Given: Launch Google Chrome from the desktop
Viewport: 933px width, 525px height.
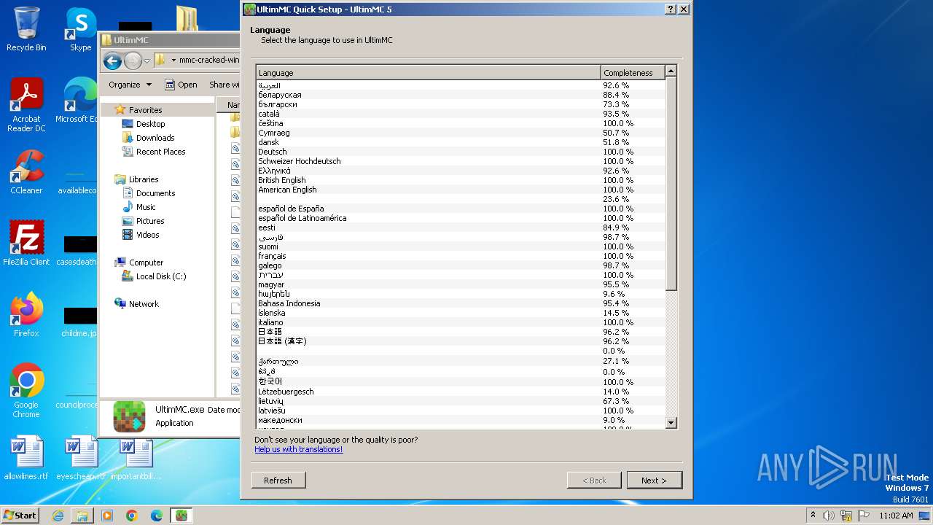Looking at the screenshot, I should 26,391.
